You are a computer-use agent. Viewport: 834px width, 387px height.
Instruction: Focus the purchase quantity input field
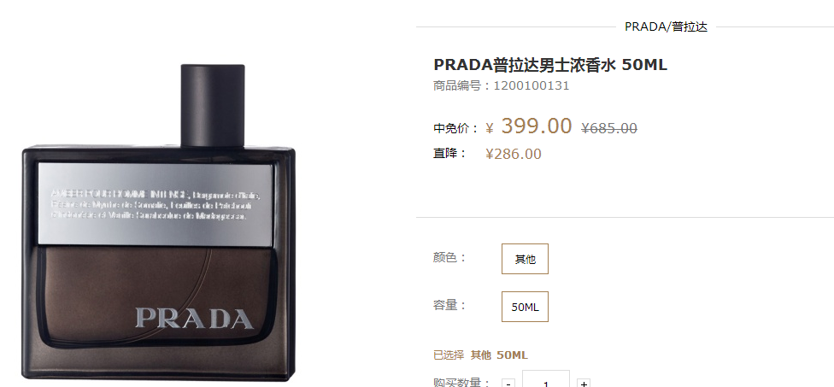pyautogui.click(x=546, y=379)
